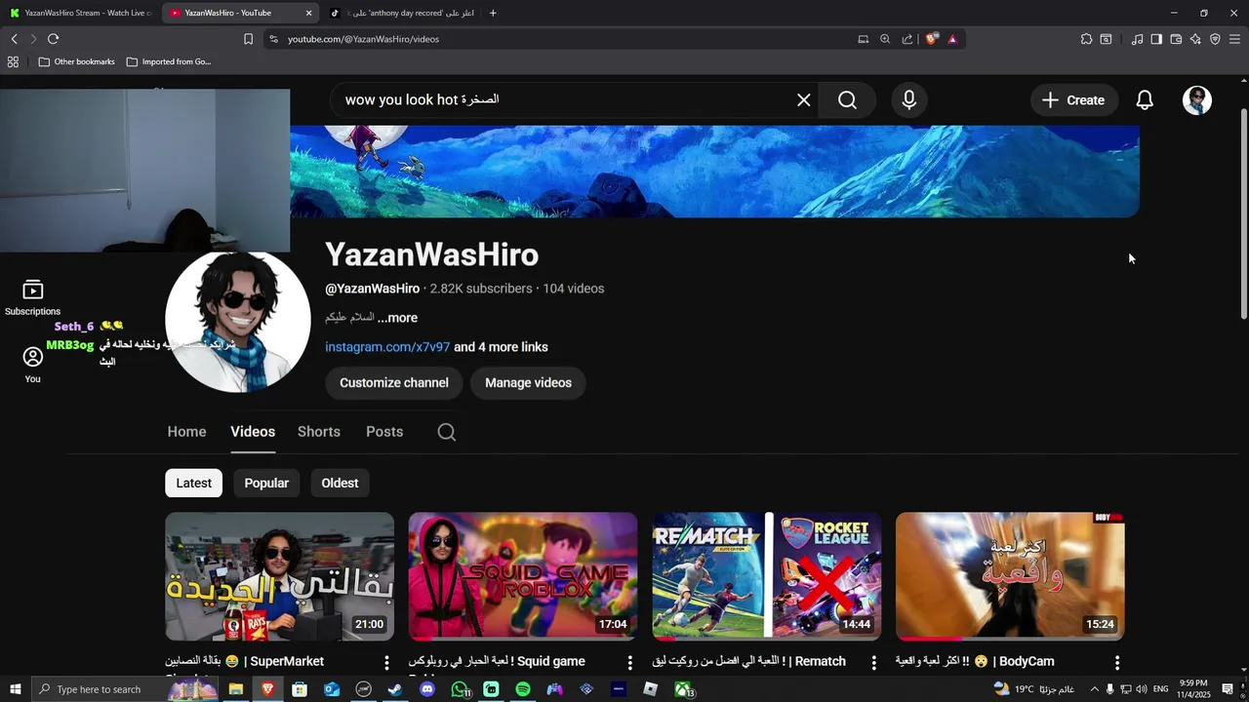Open Discord from the taskbar
The image size is (1249, 702).
click(427, 689)
